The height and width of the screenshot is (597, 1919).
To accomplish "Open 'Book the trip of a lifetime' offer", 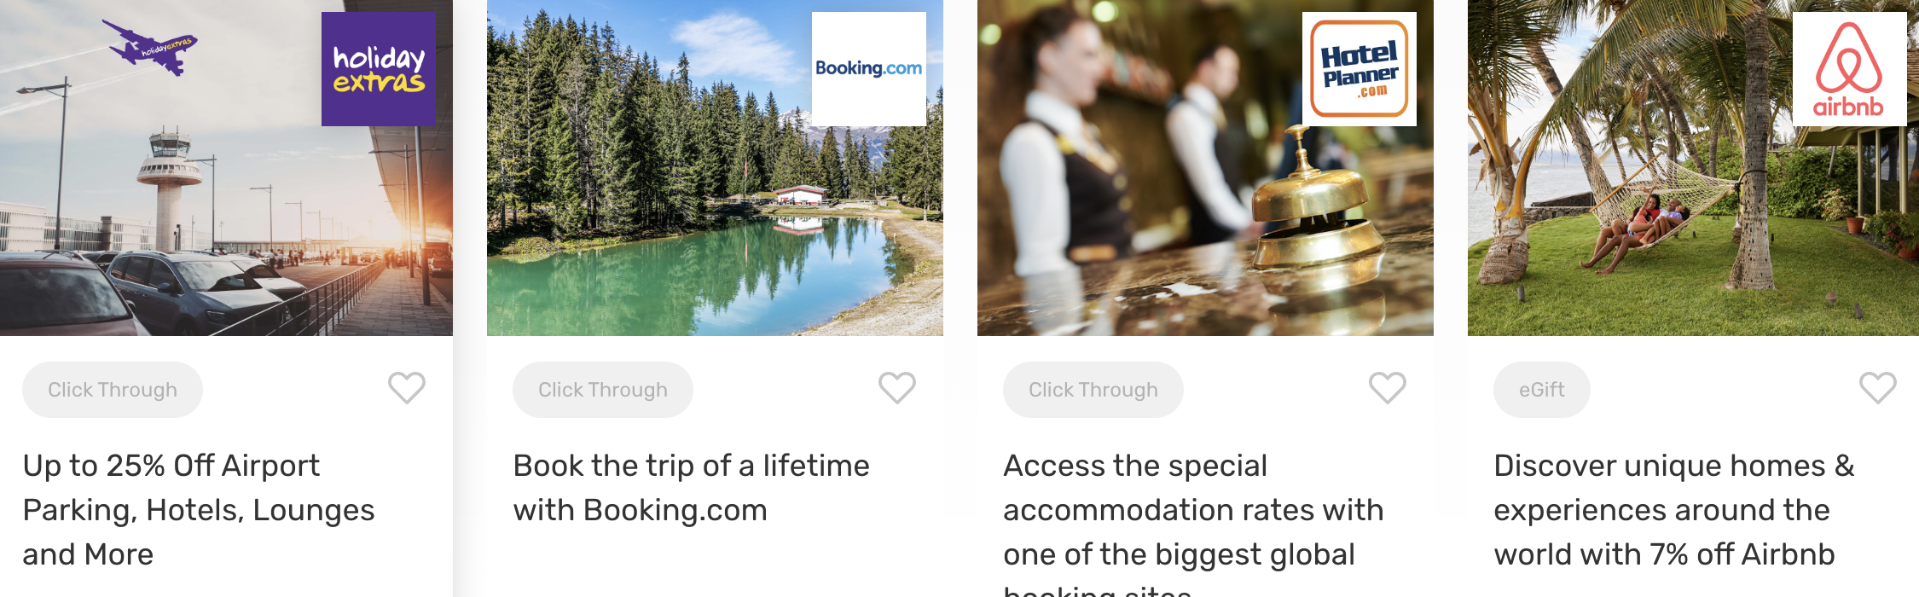I will 692,488.
